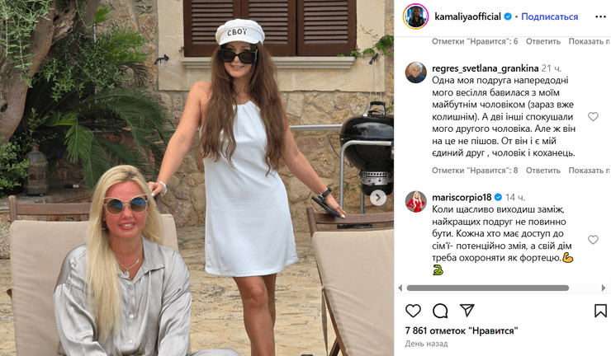This screenshot has height=356, width=611.
Task: Open kamaliyaofficial profile avatar
Action: click(415, 16)
